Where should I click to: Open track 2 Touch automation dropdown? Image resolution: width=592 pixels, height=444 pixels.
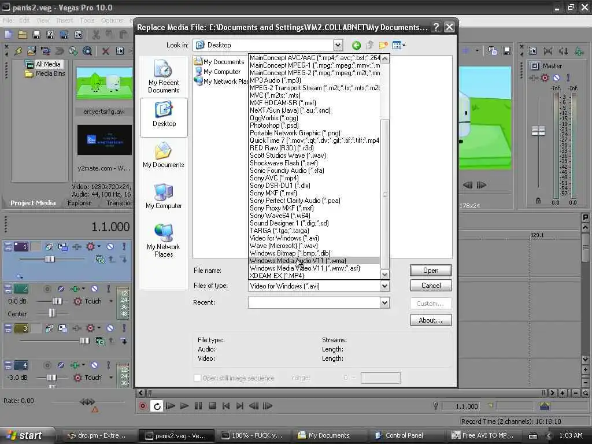tap(111, 301)
